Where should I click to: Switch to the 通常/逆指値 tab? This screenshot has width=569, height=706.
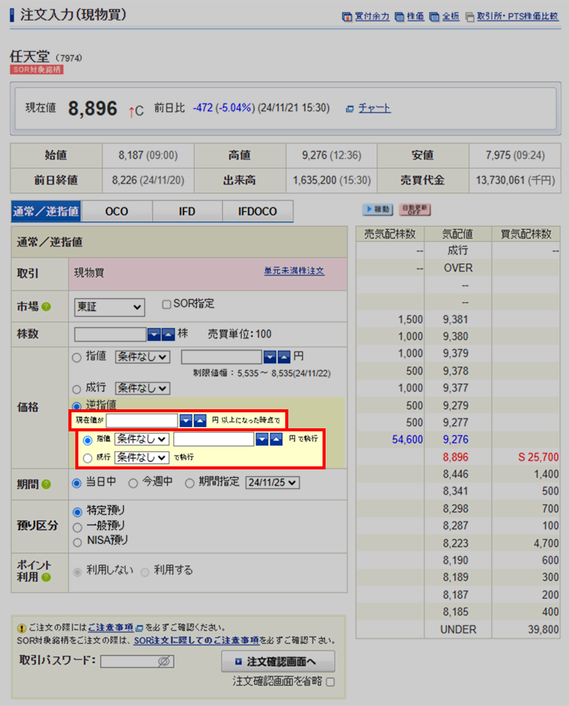pyautogui.click(x=46, y=211)
